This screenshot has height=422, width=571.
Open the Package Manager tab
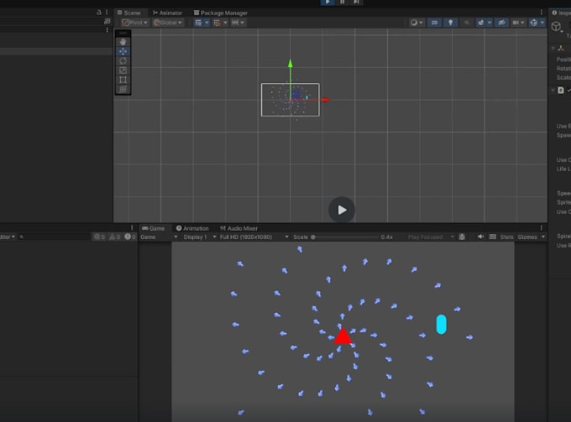click(x=221, y=13)
